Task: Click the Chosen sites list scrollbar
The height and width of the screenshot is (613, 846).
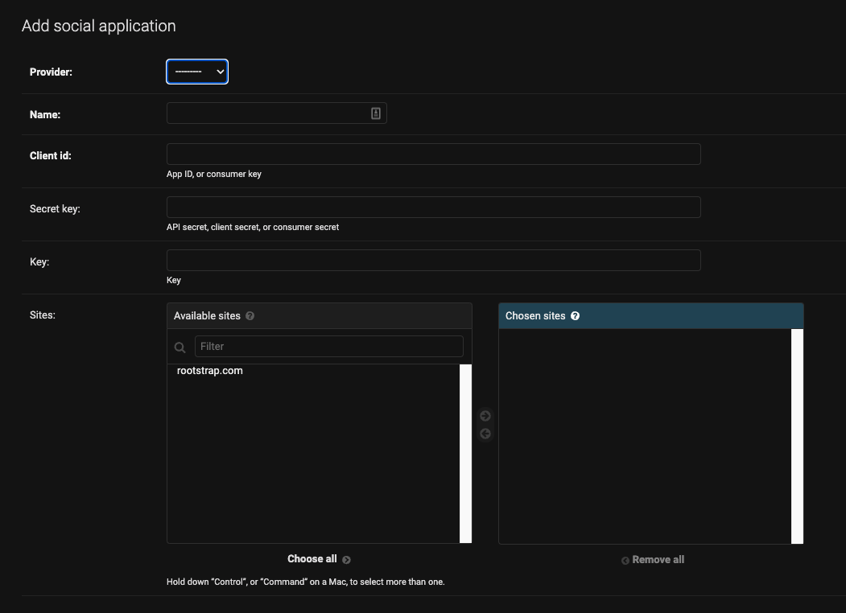Action: [797, 436]
